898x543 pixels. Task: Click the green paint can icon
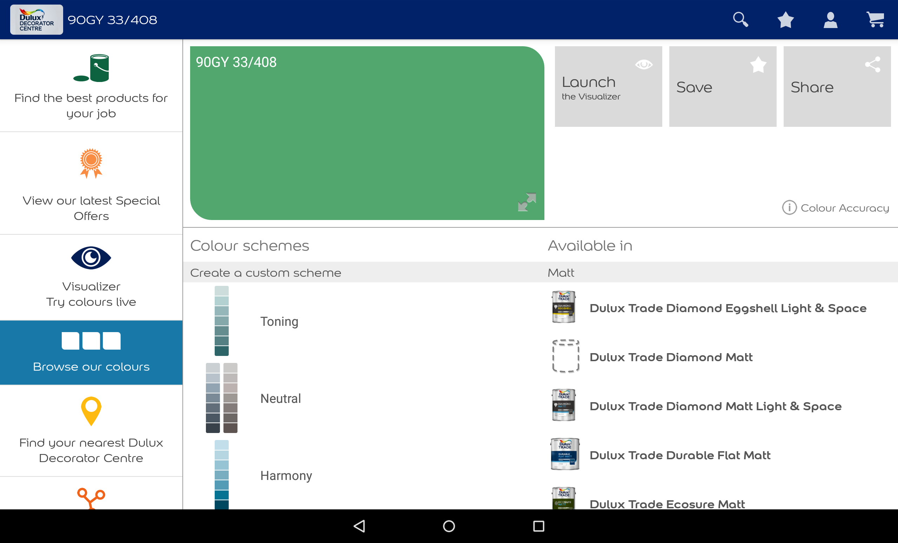click(91, 68)
